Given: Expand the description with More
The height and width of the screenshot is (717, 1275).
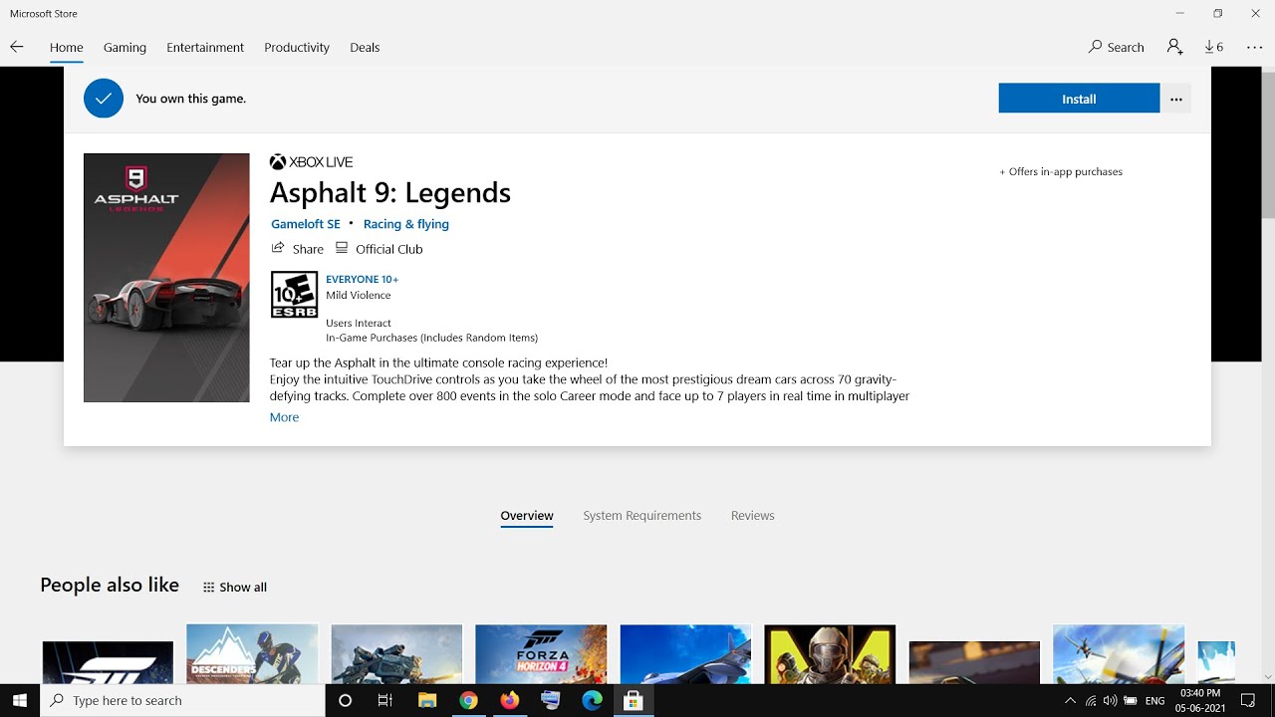Looking at the screenshot, I should (x=284, y=417).
